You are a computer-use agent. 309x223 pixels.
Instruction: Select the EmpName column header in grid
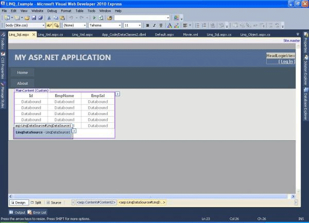pyautogui.click(x=64, y=96)
